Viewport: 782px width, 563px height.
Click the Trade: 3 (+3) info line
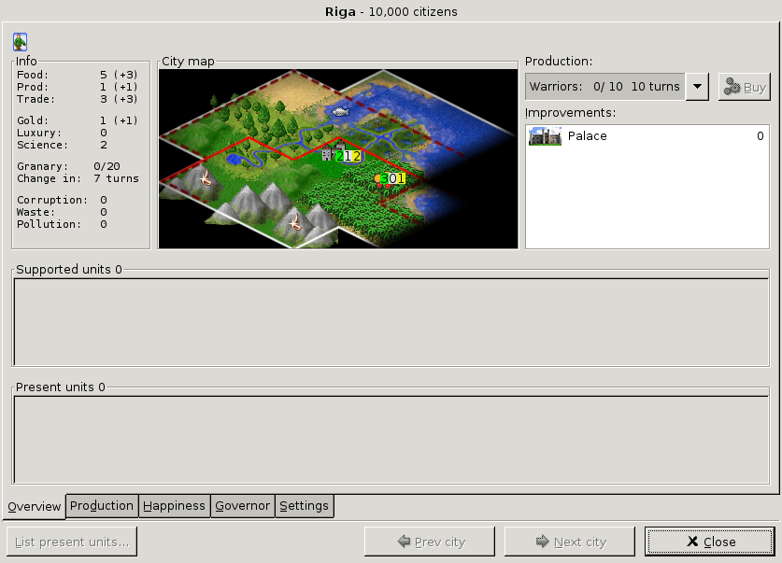[78, 99]
